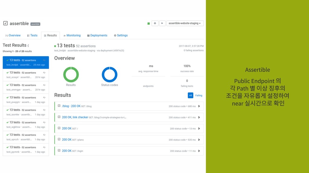
Task: Select the test_iasmke result row
Action: coord(26,112)
